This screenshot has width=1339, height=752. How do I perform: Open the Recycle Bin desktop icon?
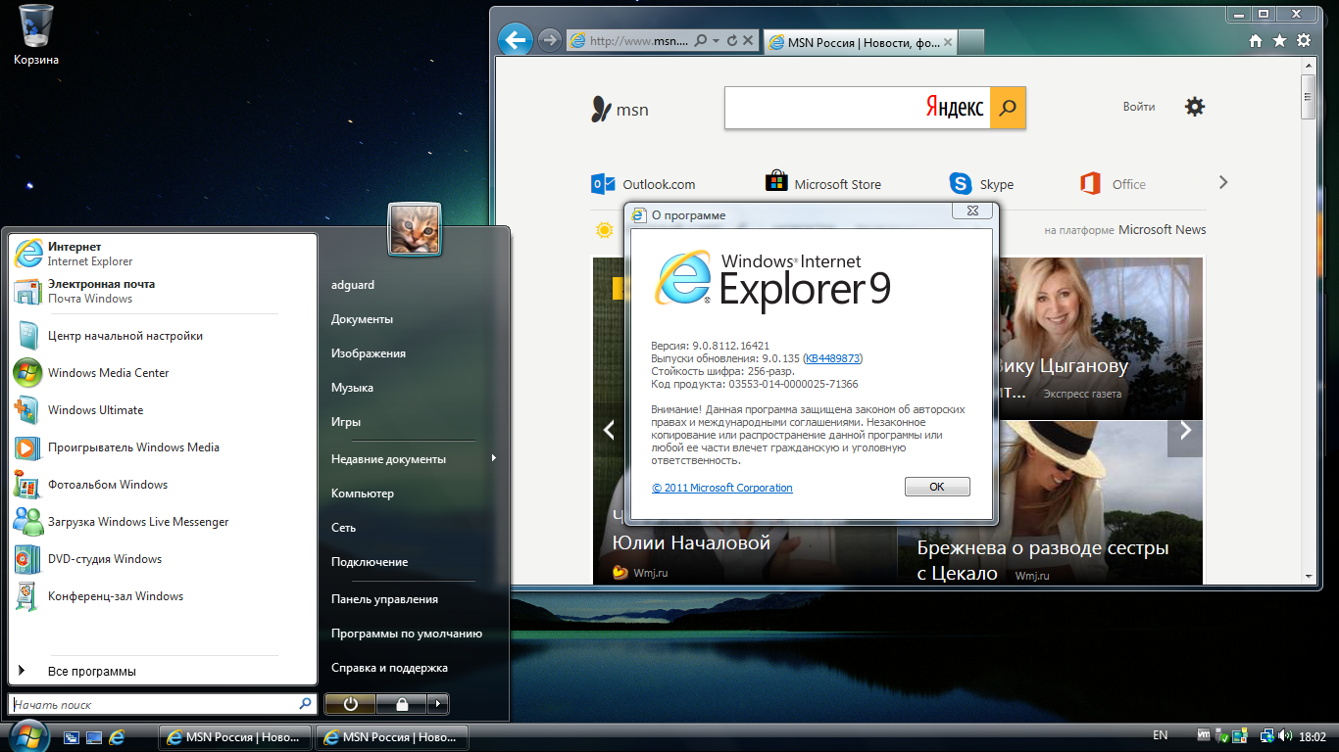[35, 36]
